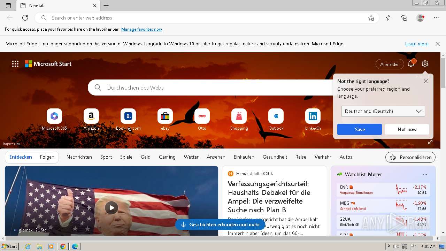Open the Collections icon
The width and height of the screenshot is (446, 251).
[x=404, y=18]
